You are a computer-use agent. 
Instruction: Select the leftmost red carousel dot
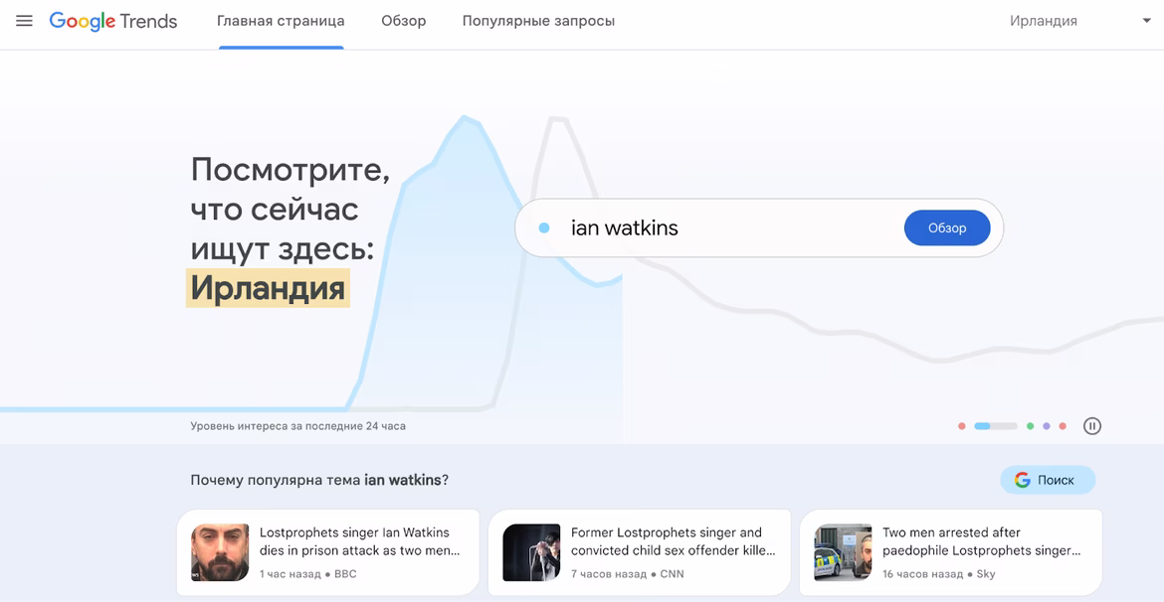pyautogui.click(x=962, y=426)
